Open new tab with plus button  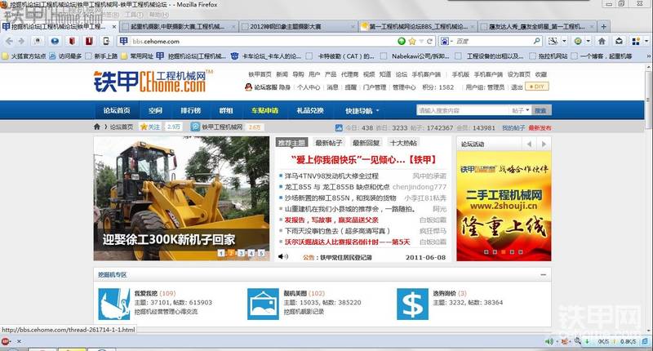[603, 27]
